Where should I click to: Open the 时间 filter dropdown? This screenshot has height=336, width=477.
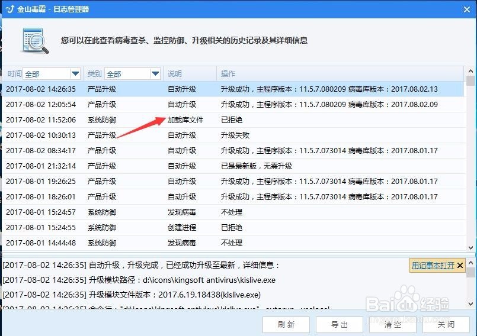(x=75, y=73)
